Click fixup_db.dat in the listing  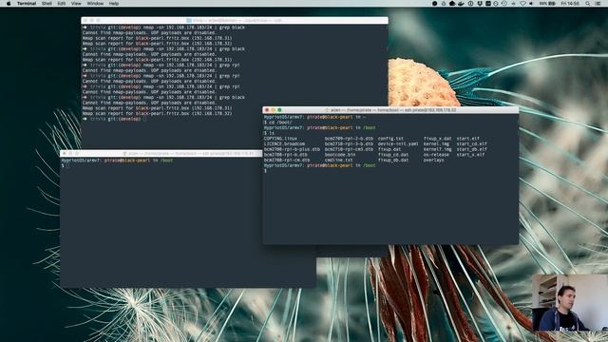393,161
